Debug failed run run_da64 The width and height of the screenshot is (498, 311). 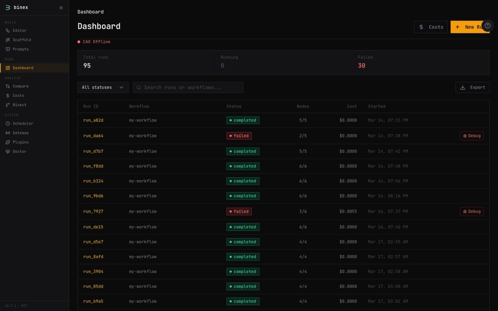tap(472, 136)
